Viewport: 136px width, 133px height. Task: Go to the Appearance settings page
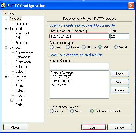pos(24,52)
